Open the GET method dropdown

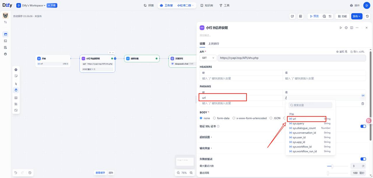point(208,58)
